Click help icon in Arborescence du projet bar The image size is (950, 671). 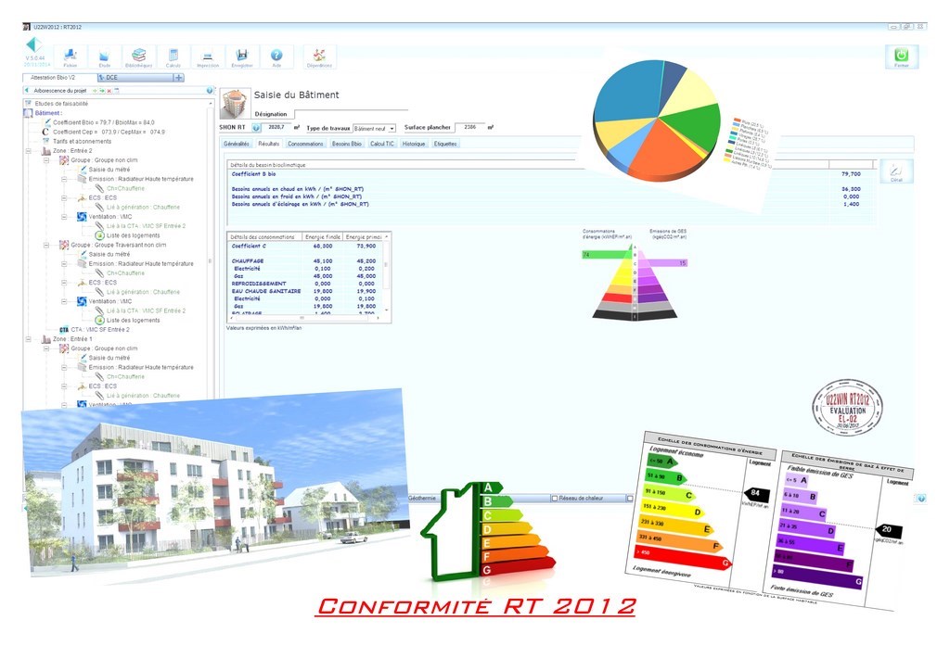pos(210,90)
